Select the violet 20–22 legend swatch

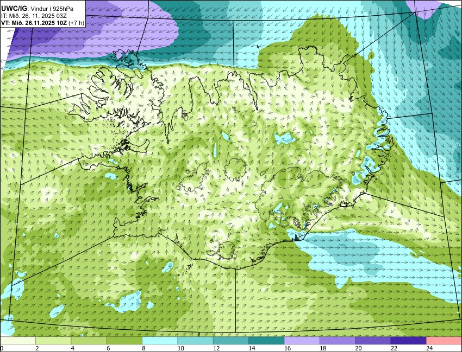(373, 341)
